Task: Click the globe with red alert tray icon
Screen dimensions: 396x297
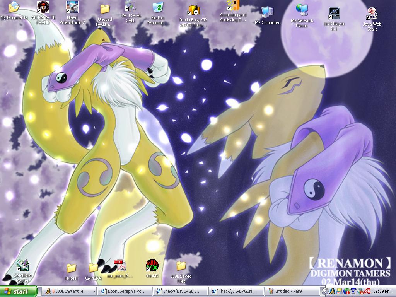Action: coord(346,292)
